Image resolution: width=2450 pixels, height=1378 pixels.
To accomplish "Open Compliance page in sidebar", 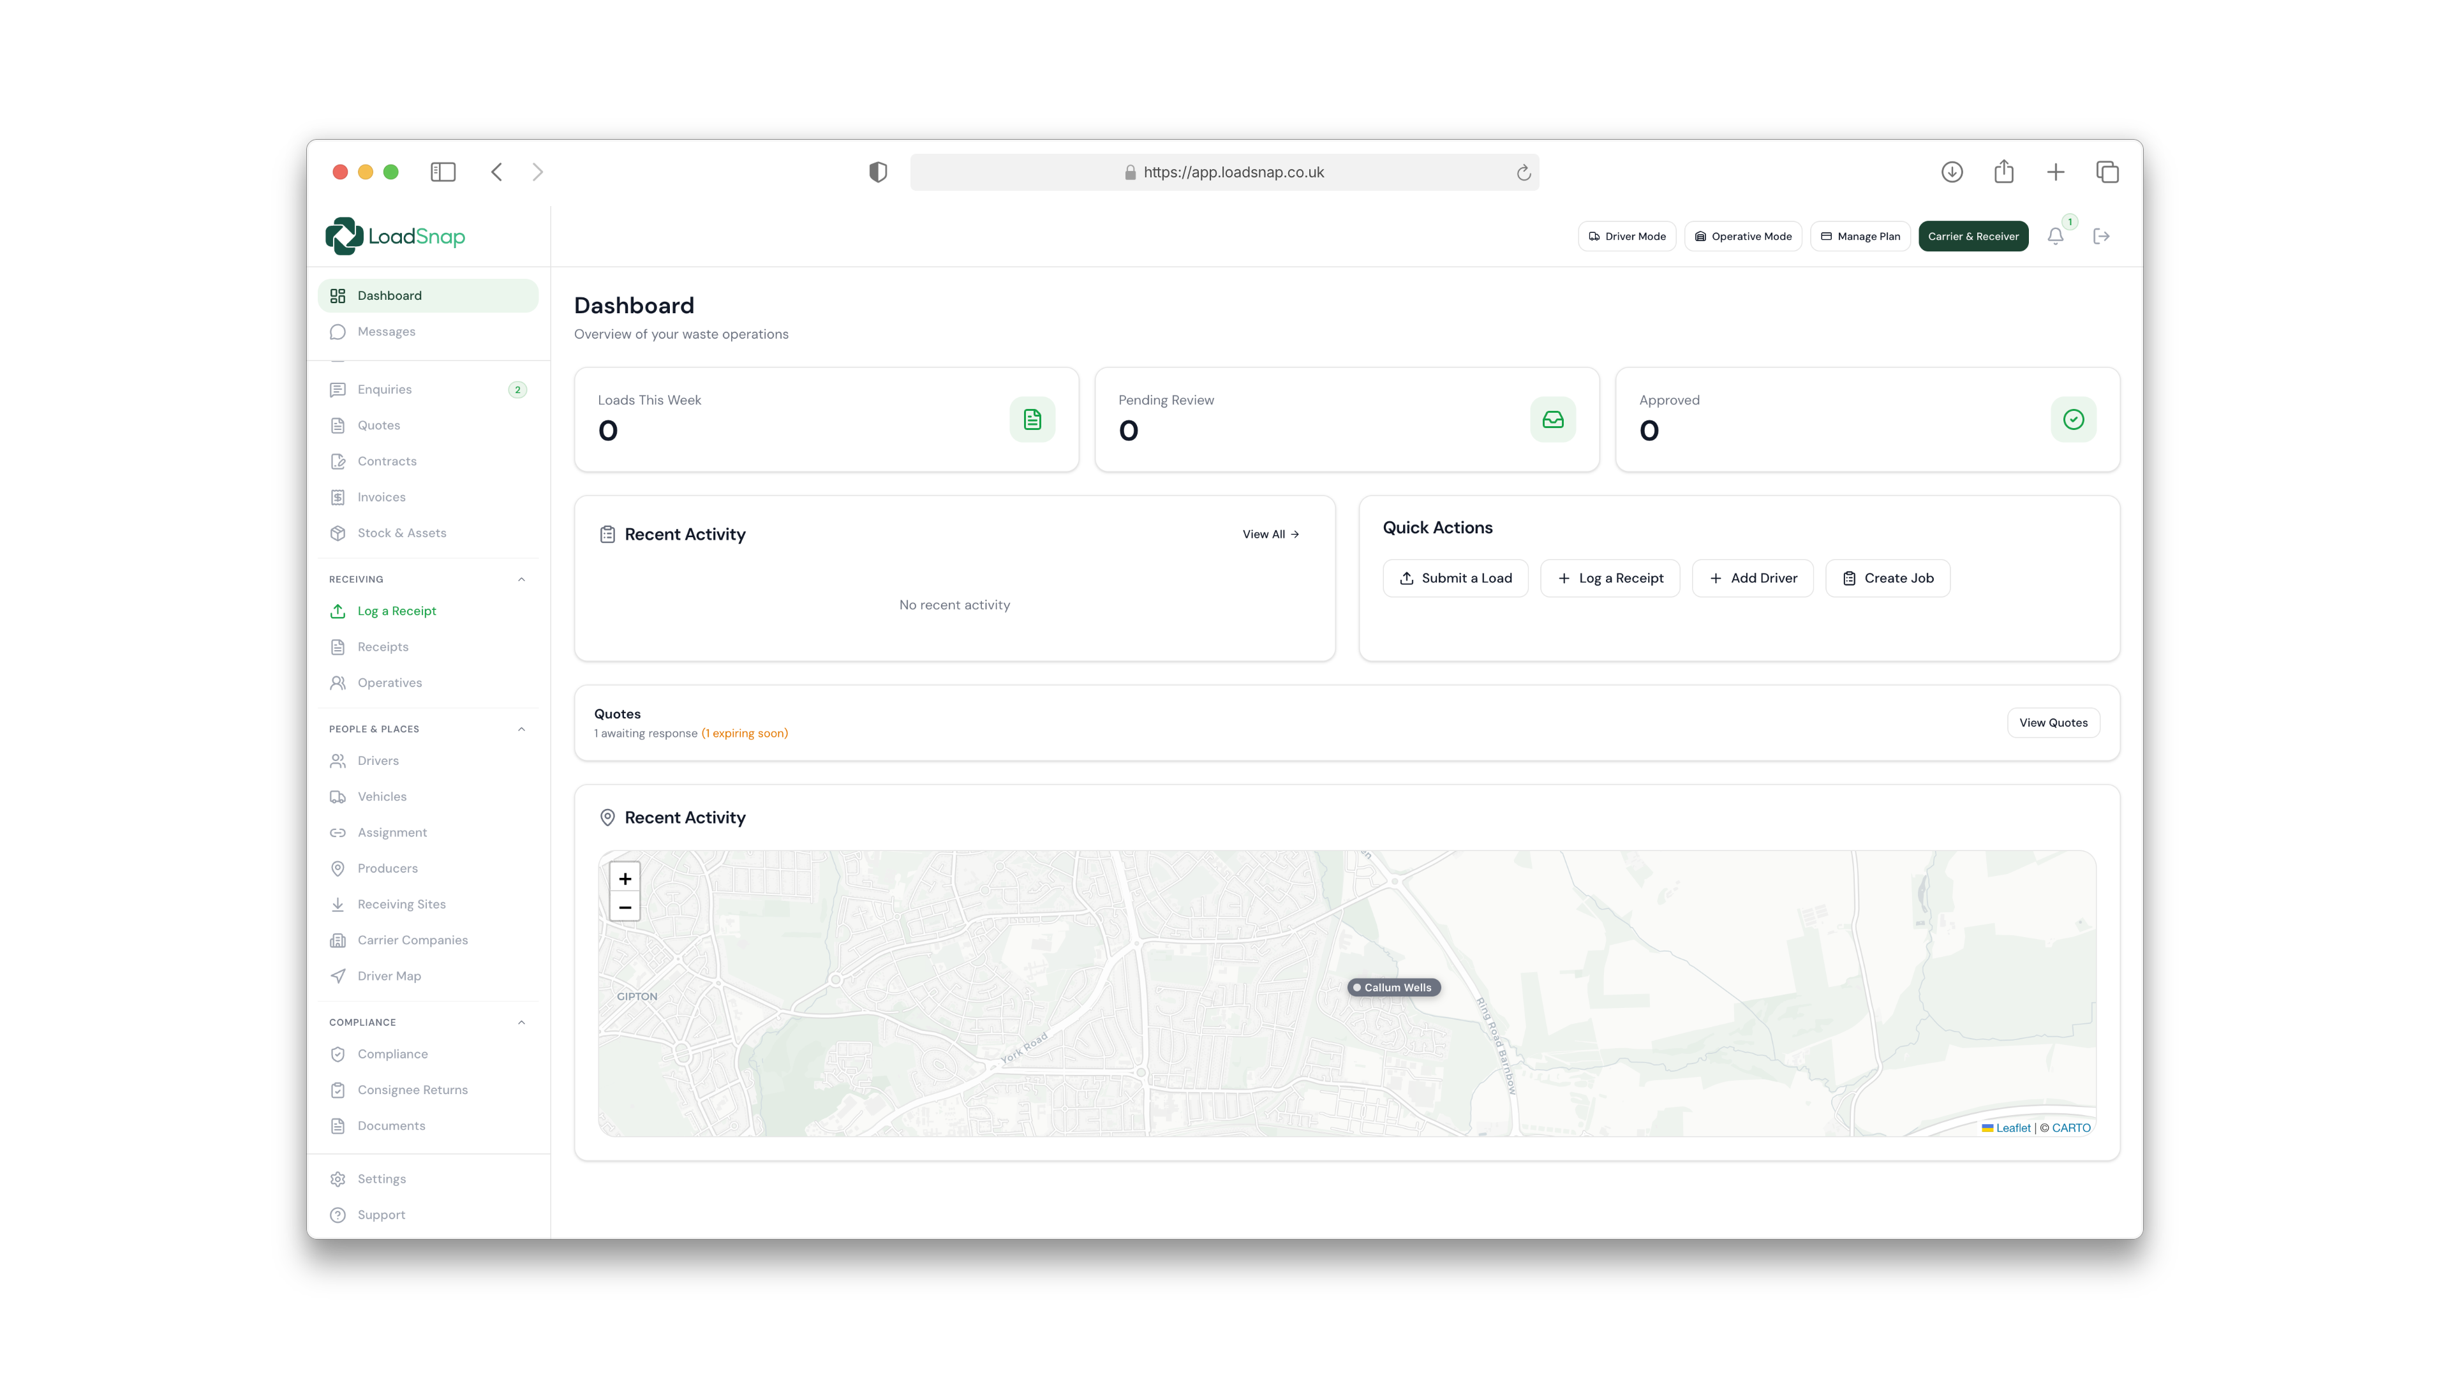I will pos(428,1054).
